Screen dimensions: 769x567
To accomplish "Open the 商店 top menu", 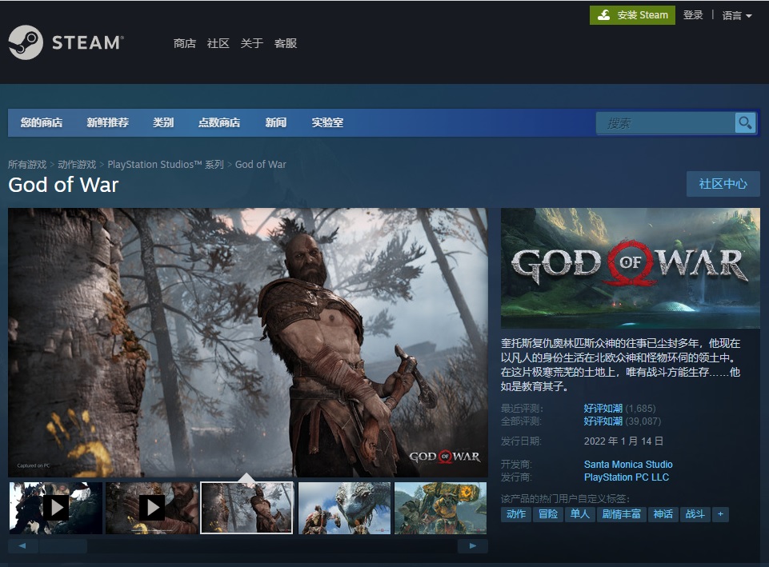I will click(x=184, y=44).
